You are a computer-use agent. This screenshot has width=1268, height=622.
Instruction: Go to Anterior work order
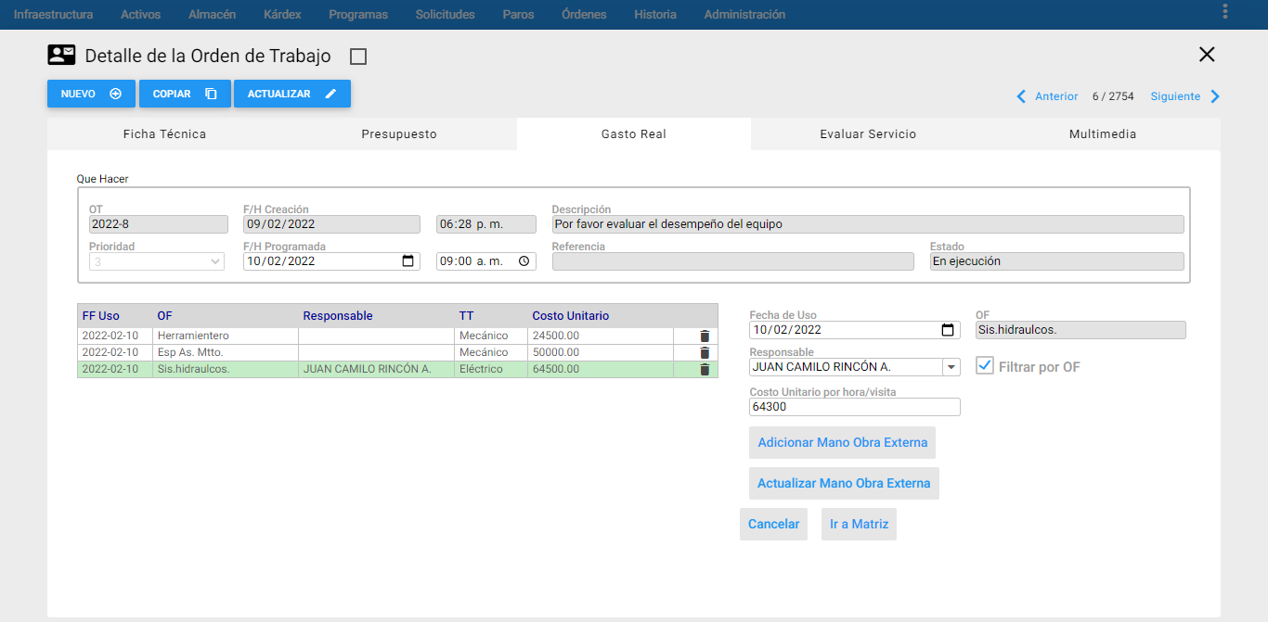[x=1056, y=96]
